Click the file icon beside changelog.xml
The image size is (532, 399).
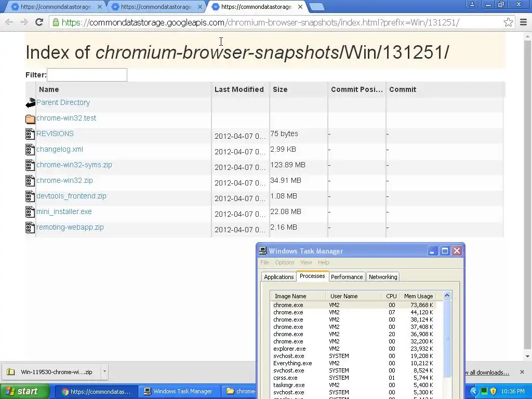30,150
